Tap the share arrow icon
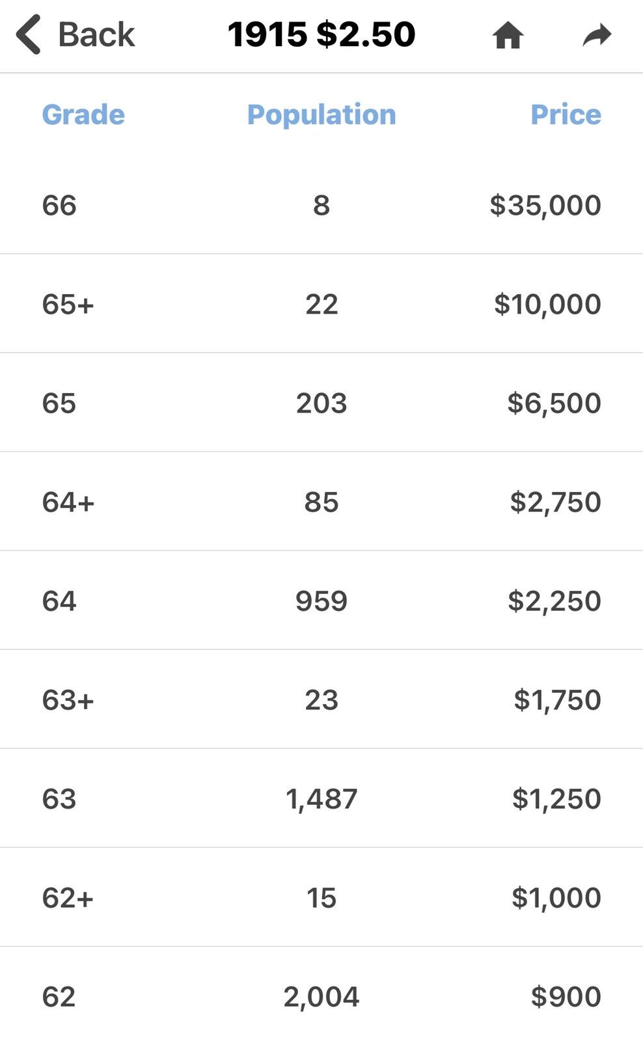Image resolution: width=643 pixels, height=1041 pixels. coord(597,35)
